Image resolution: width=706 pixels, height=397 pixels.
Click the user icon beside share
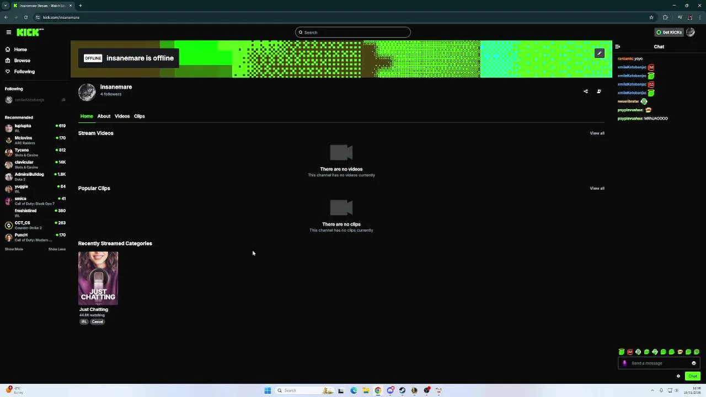click(599, 92)
